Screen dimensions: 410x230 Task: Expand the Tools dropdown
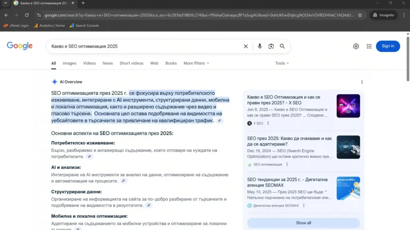coord(282,63)
